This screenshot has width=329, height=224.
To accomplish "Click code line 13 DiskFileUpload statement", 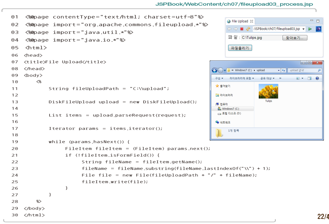I will (123, 102).
